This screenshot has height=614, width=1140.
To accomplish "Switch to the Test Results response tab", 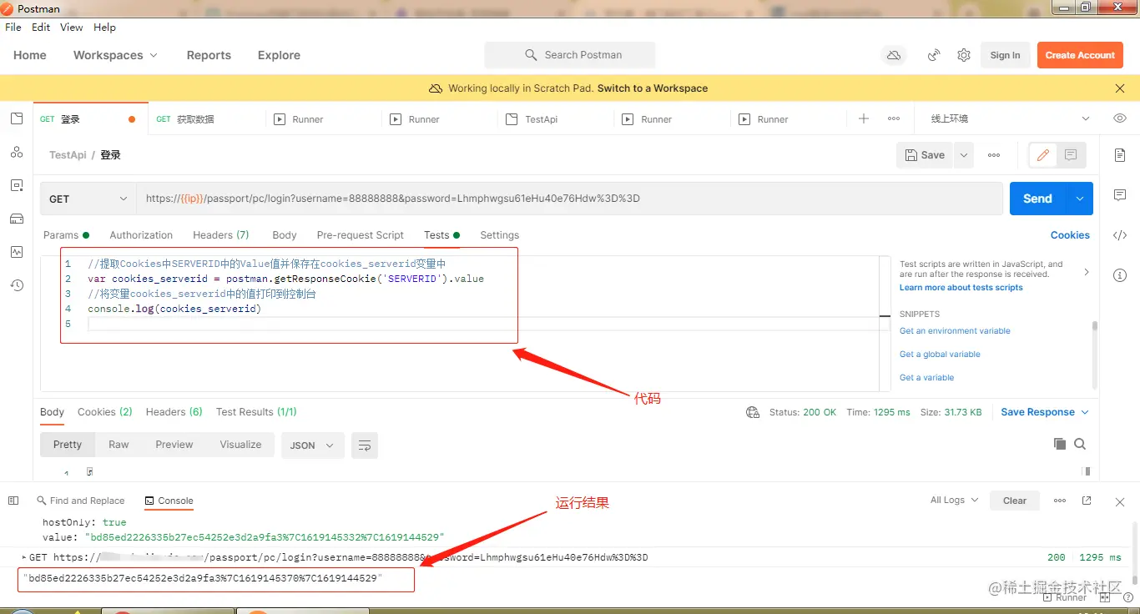I will [256, 412].
